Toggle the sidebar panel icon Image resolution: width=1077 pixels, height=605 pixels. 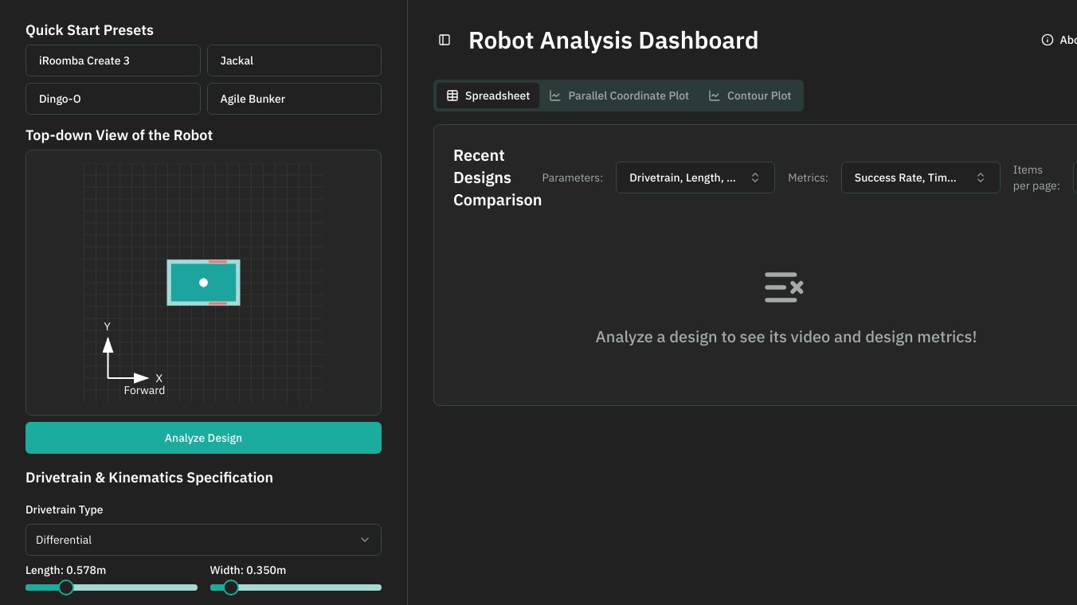pos(445,40)
